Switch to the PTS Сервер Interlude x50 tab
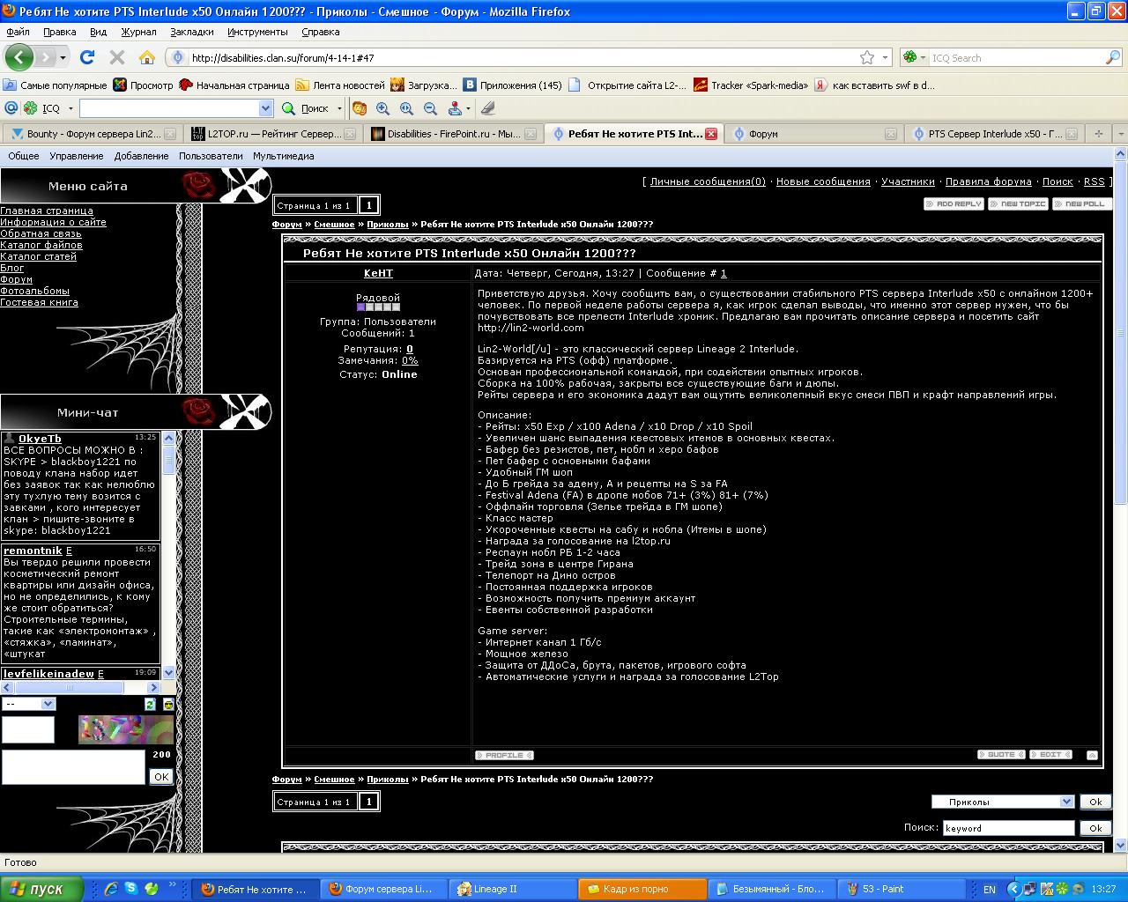Image resolution: width=1128 pixels, height=902 pixels. [996, 134]
